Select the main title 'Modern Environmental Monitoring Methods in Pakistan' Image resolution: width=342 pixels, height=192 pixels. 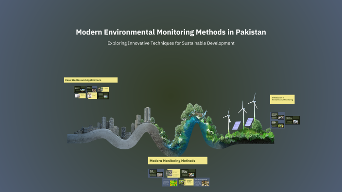pos(171,32)
